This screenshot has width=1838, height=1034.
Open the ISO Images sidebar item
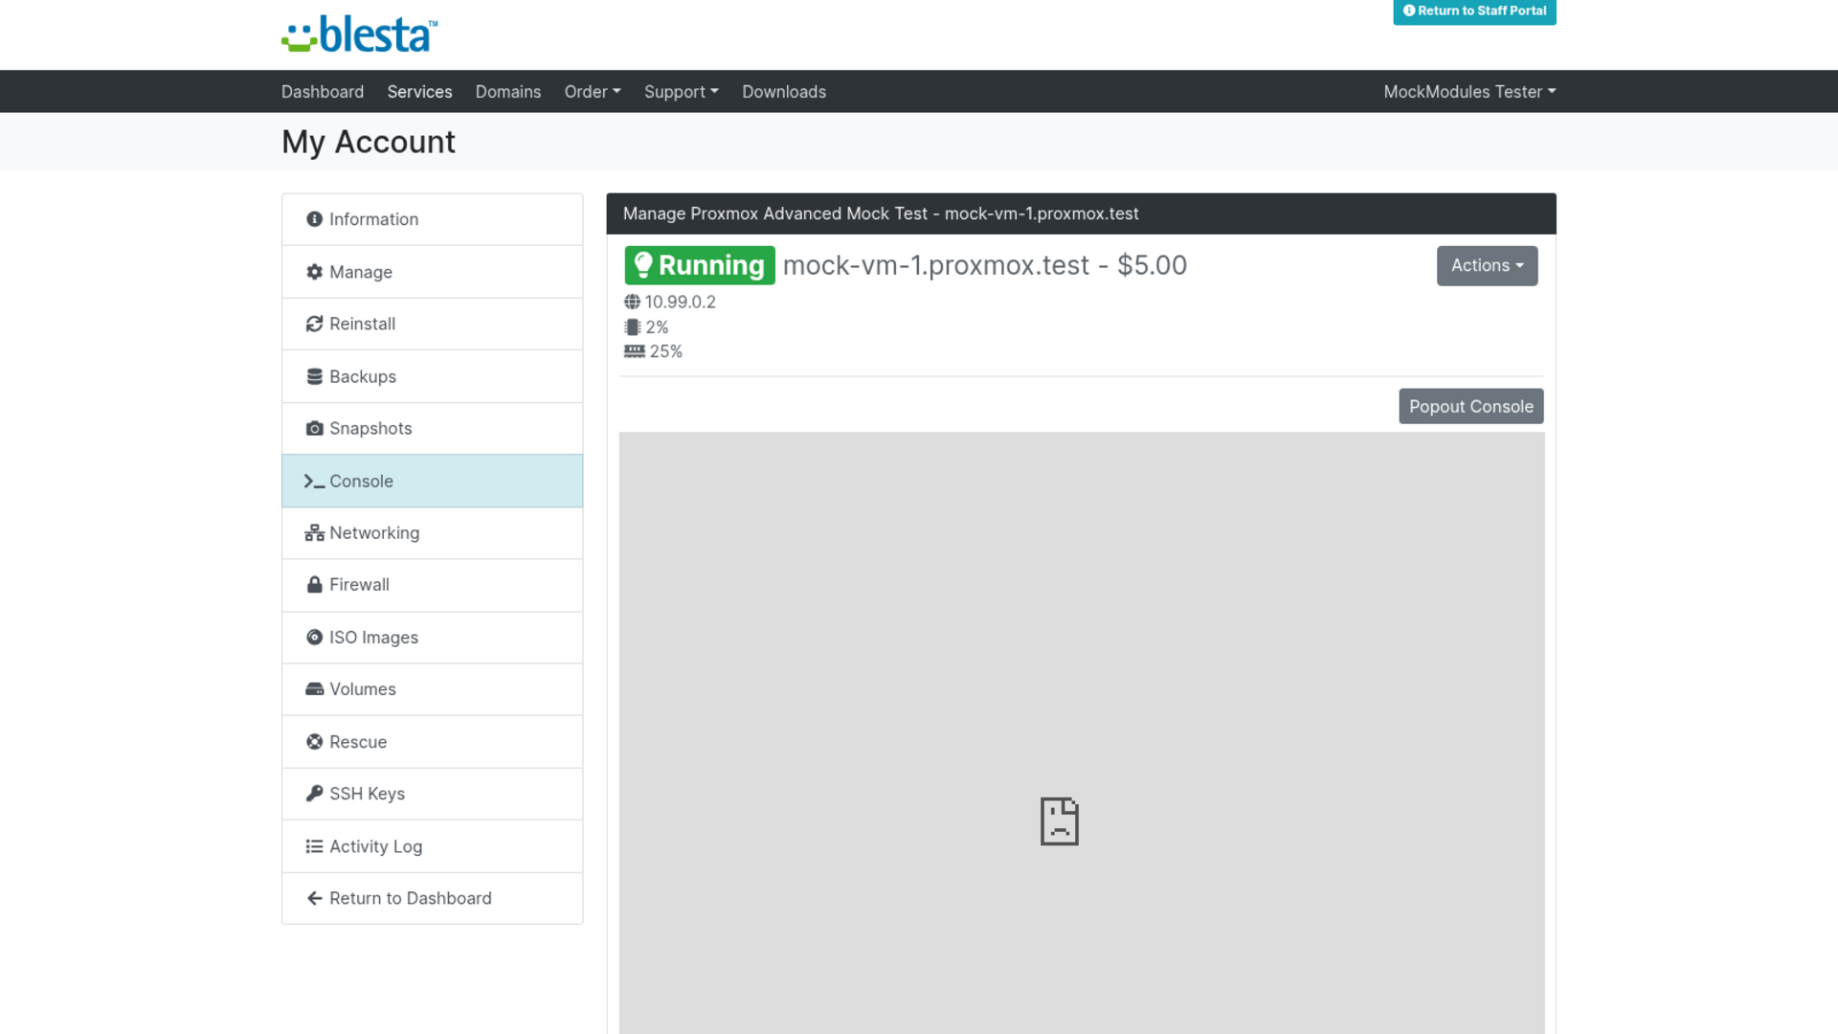coord(433,637)
